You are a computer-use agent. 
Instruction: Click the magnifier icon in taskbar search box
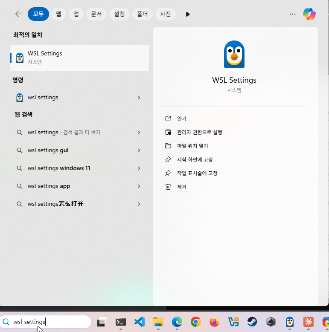point(6,322)
